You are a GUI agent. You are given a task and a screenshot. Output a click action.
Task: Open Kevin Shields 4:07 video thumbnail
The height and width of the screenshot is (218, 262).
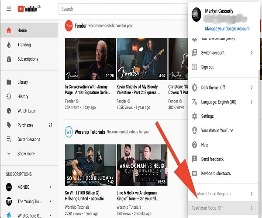point(142,59)
